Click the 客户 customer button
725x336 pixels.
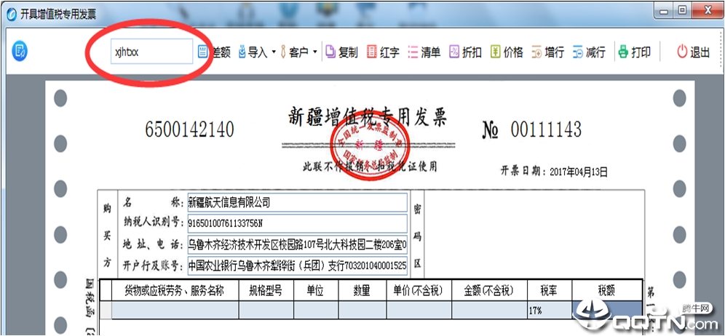[x=295, y=52]
